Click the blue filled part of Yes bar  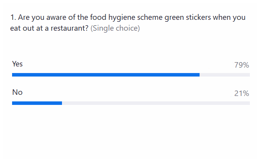coord(106,75)
